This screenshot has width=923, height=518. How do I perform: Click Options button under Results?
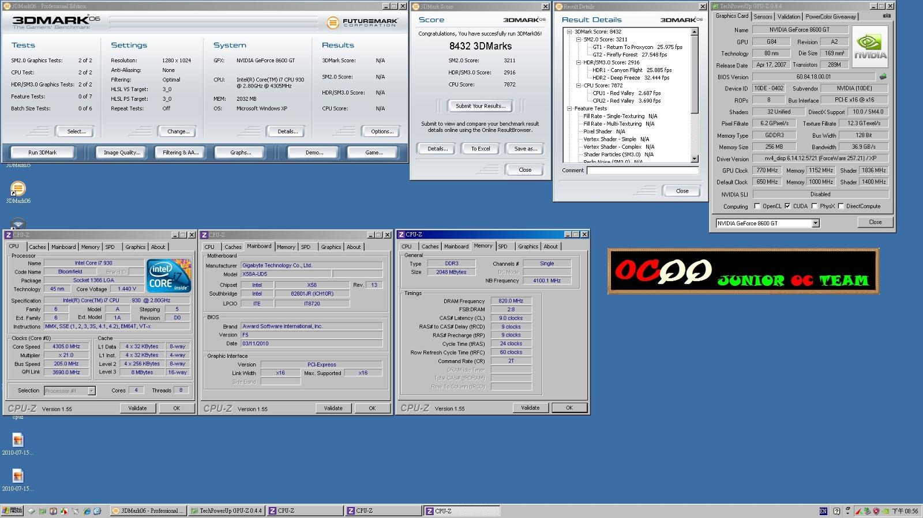[x=382, y=131]
